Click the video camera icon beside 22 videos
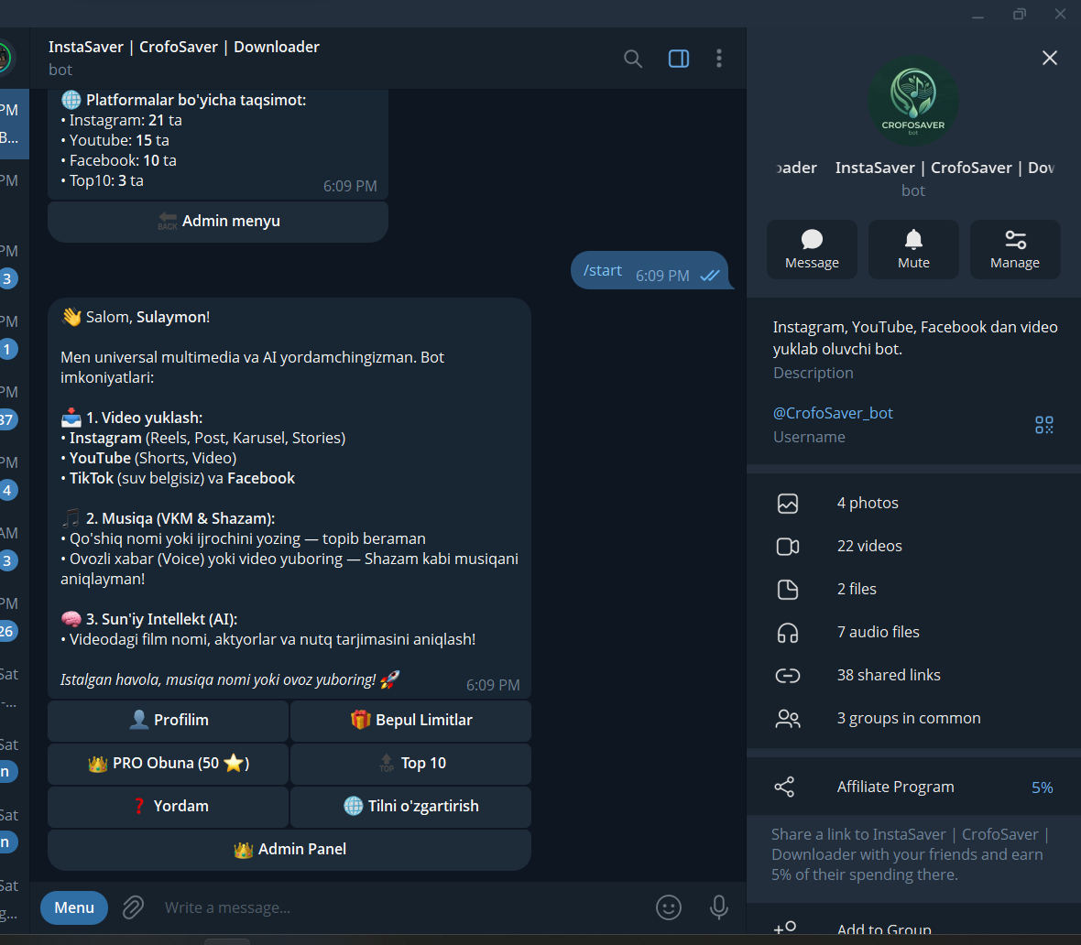 pyautogui.click(x=787, y=547)
